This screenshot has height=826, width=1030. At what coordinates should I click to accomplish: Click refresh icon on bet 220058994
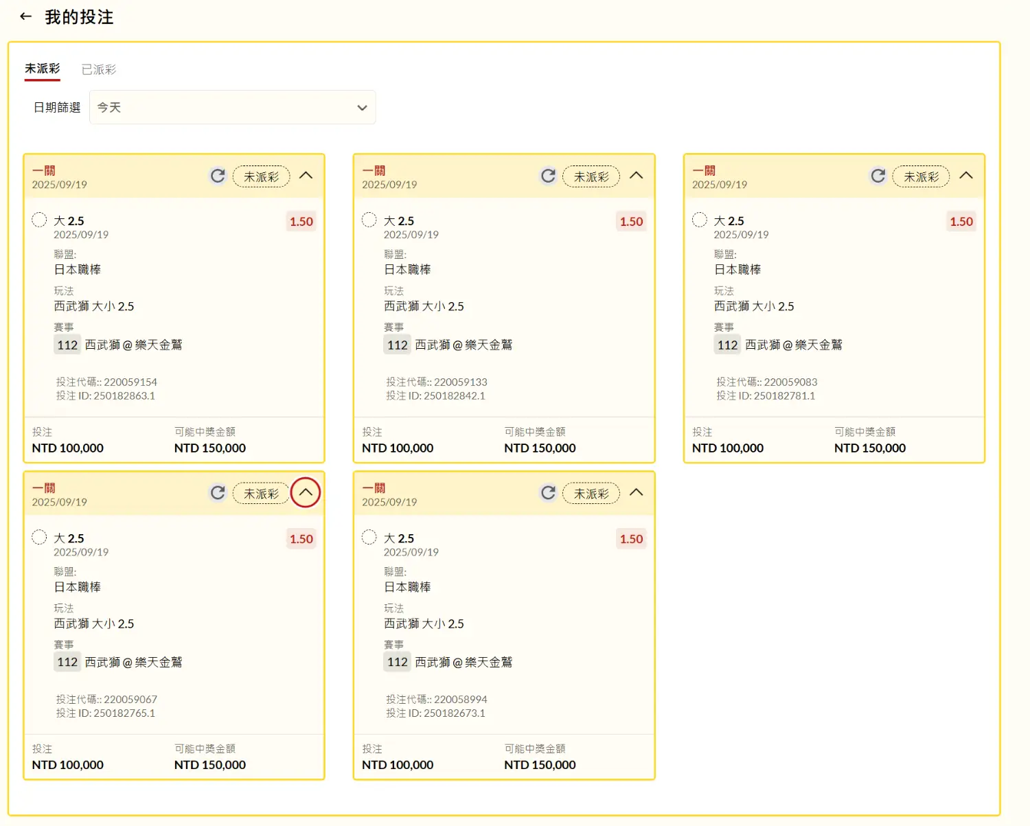[548, 493]
